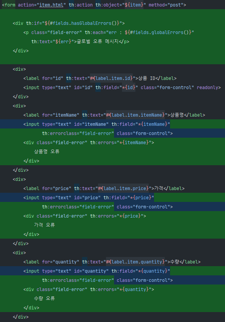Screen dimensions: 225x322
Task: Select the label text 수량 before </label>
Action: coord(175,262)
